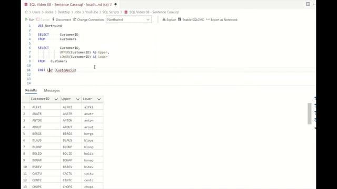The height and width of the screenshot is (189, 337).
Task: Run the SQL query
Action: (x=29, y=19)
